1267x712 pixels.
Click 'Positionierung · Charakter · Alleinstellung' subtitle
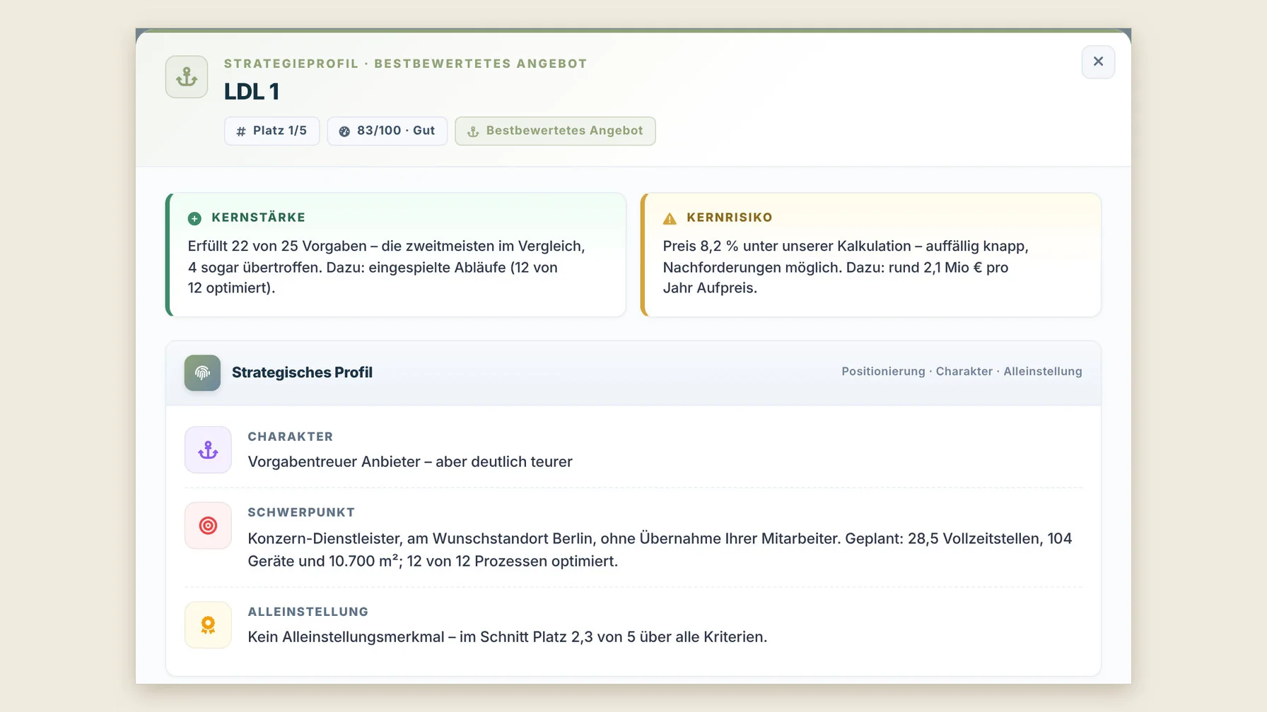[x=962, y=372]
